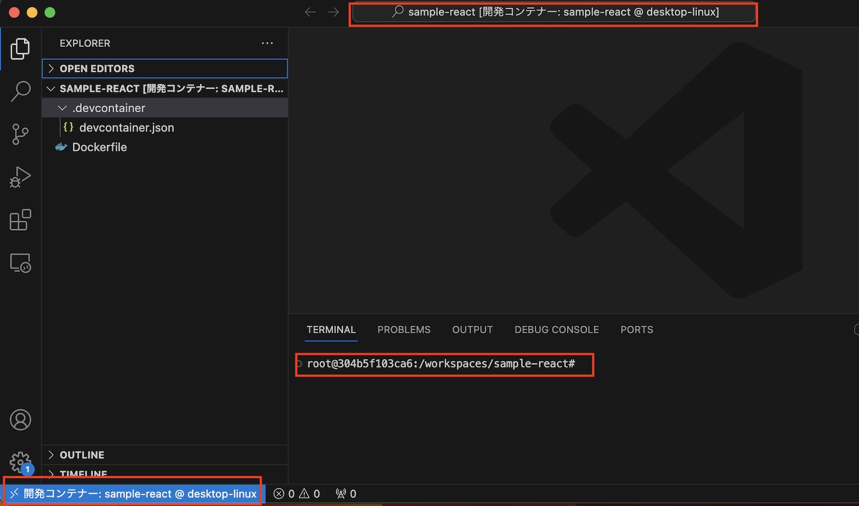Click the EXPLORER panel title
Viewport: 859px width, 506px height.
tap(85, 43)
